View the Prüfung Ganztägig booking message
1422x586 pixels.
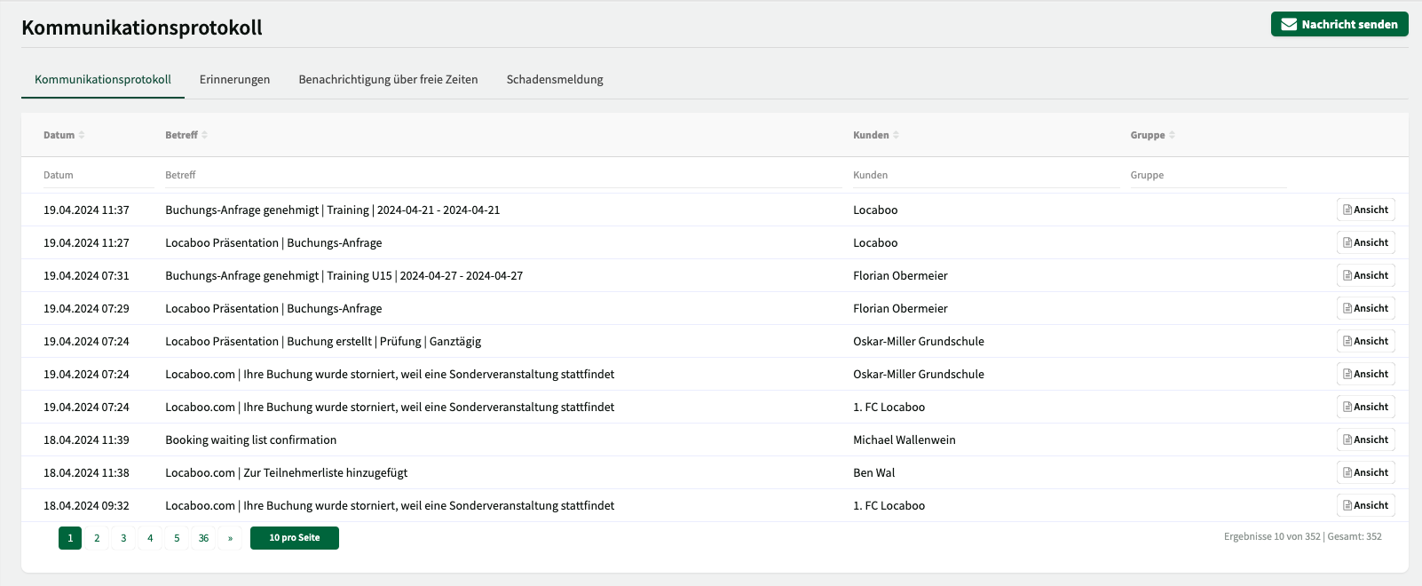1365,341
